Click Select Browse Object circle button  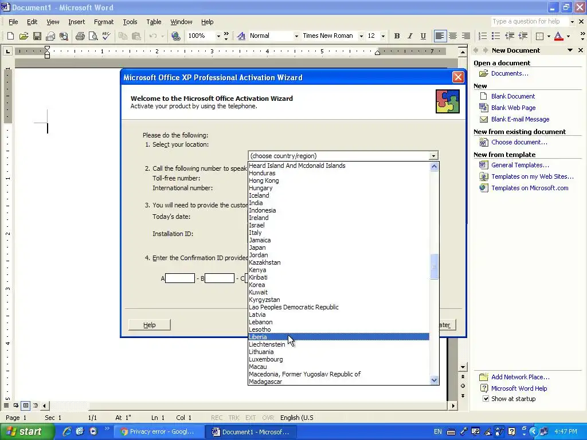463,386
